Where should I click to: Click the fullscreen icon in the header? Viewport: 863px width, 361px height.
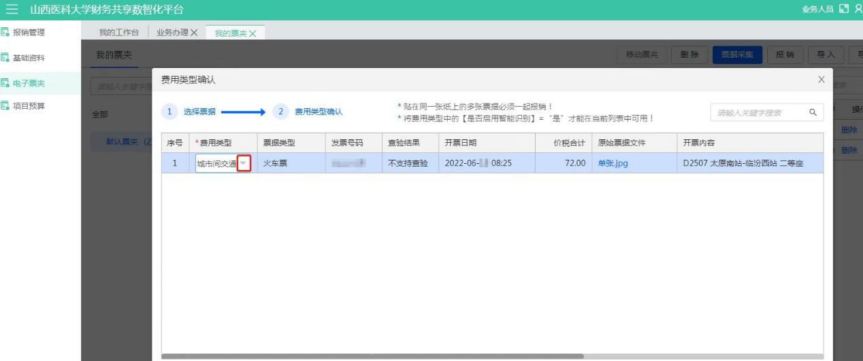(844, 9)
